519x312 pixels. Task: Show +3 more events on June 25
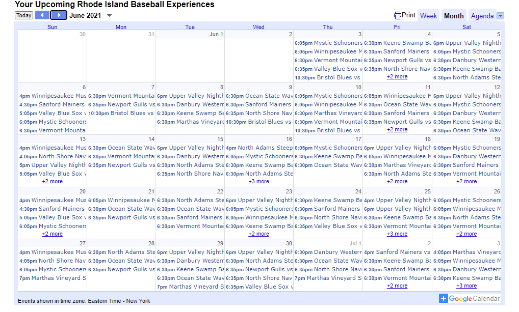point(397,234)
